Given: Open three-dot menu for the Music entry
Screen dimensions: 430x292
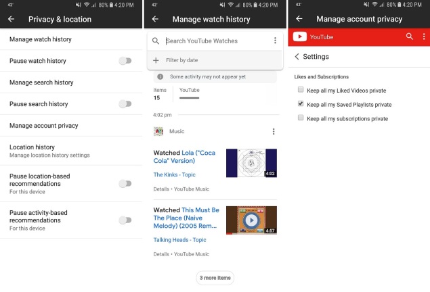Looking at the screenshot, I should tap(274, 132).
